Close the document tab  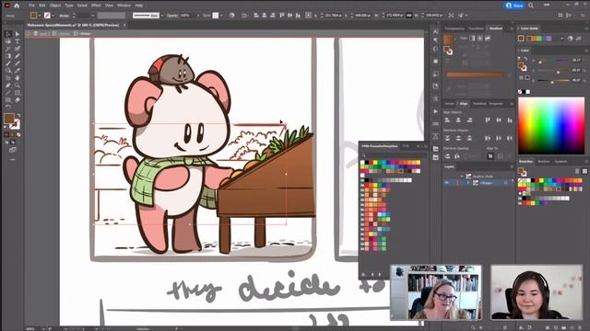pyautogui.click(x=124, y=25)
